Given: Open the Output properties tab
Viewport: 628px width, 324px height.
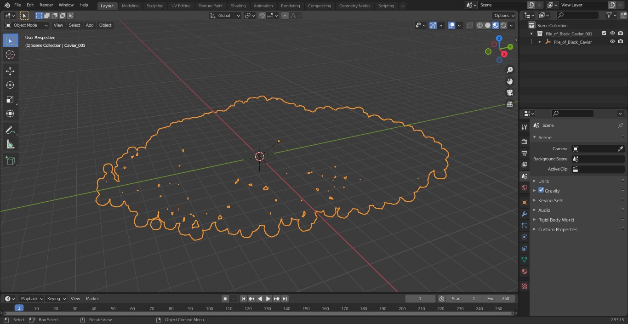Looking at the screenshot, I should click(524, 153).
